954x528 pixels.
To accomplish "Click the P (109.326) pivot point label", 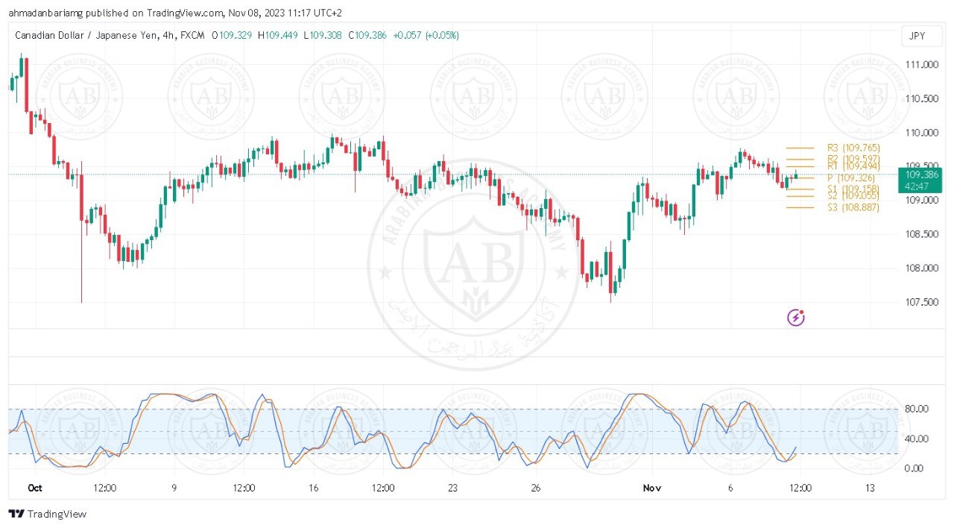I will point(853,178).
